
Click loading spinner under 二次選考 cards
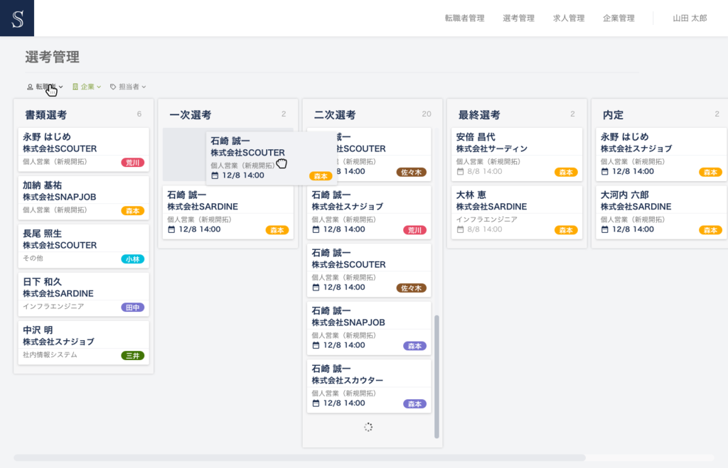[368, 428]
